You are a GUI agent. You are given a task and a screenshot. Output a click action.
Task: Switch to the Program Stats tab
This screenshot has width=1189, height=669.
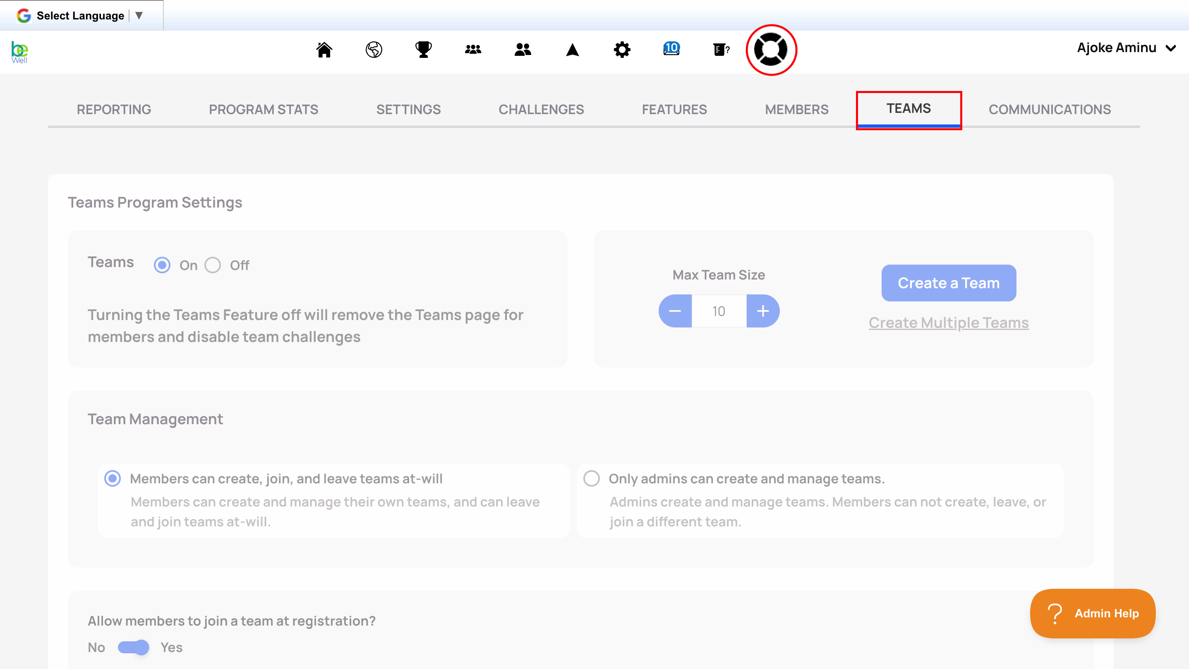(x=264, y=109)
